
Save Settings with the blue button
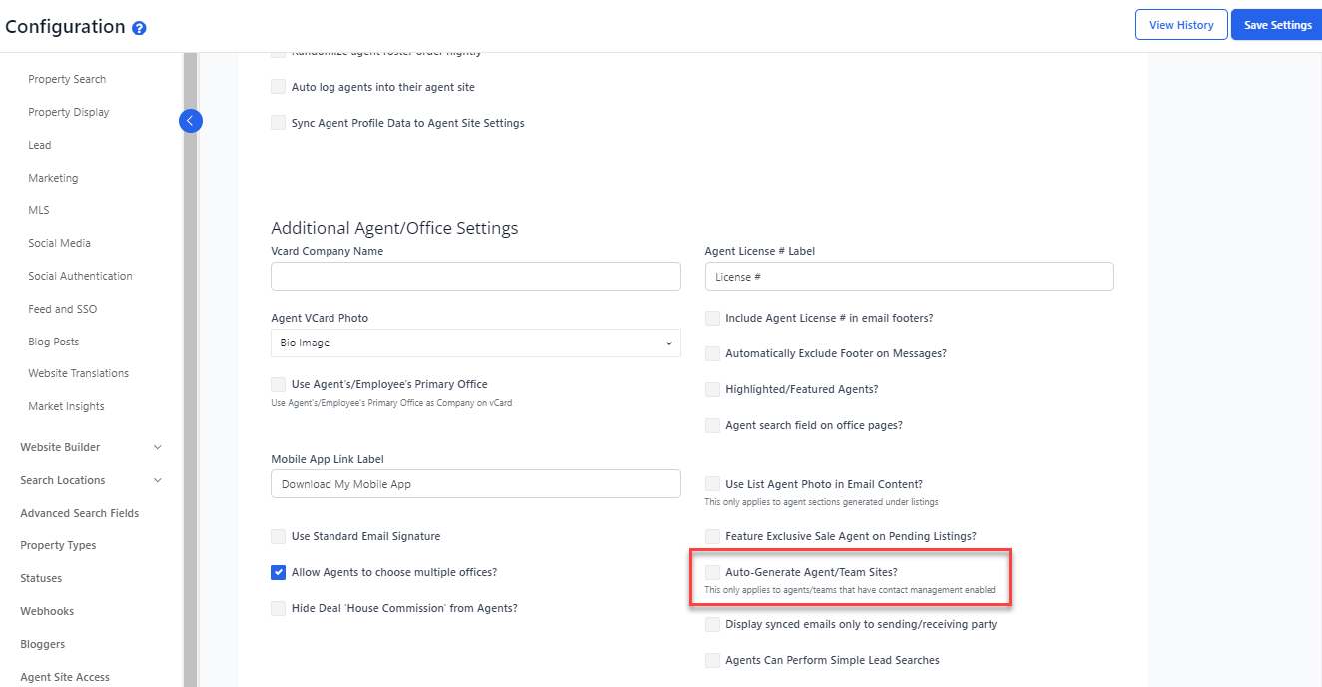pyautogui.click(x=1276, y=24)
